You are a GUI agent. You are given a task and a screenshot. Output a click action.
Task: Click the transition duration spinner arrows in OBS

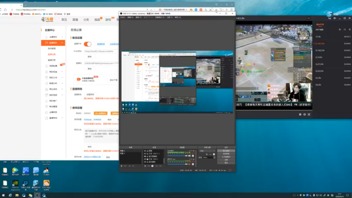click(214, 158)
